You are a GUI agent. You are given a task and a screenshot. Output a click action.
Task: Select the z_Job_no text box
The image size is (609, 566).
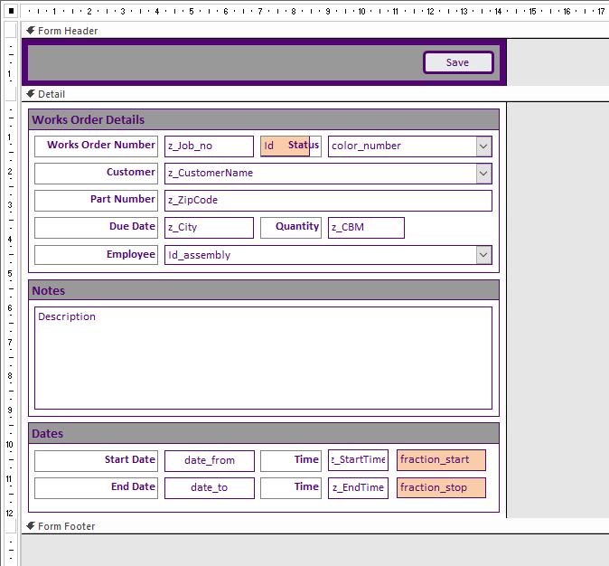click(x=209, y=146)
